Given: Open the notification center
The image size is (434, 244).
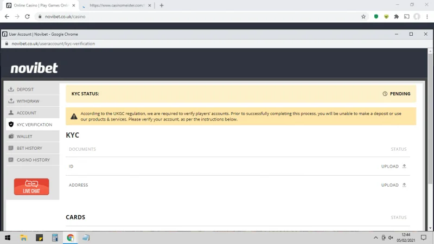Looking at the screenshot, I should click(424, 237).
